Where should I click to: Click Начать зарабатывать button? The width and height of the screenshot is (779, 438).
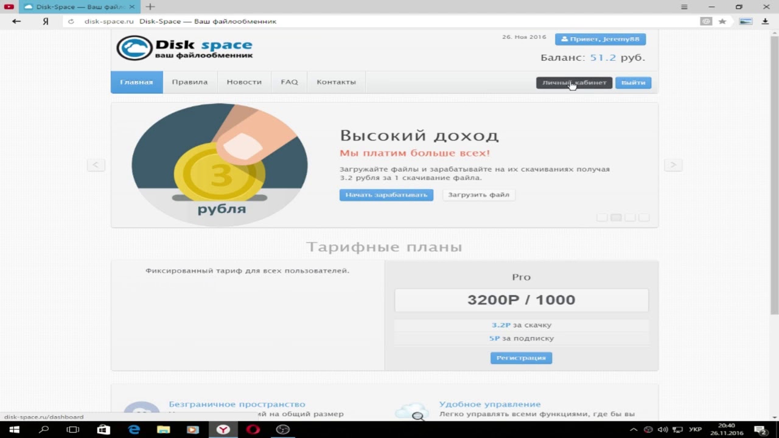[x=386, y=195]
